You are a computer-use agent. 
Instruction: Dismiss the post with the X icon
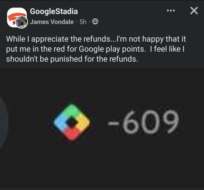coord(194,11)
